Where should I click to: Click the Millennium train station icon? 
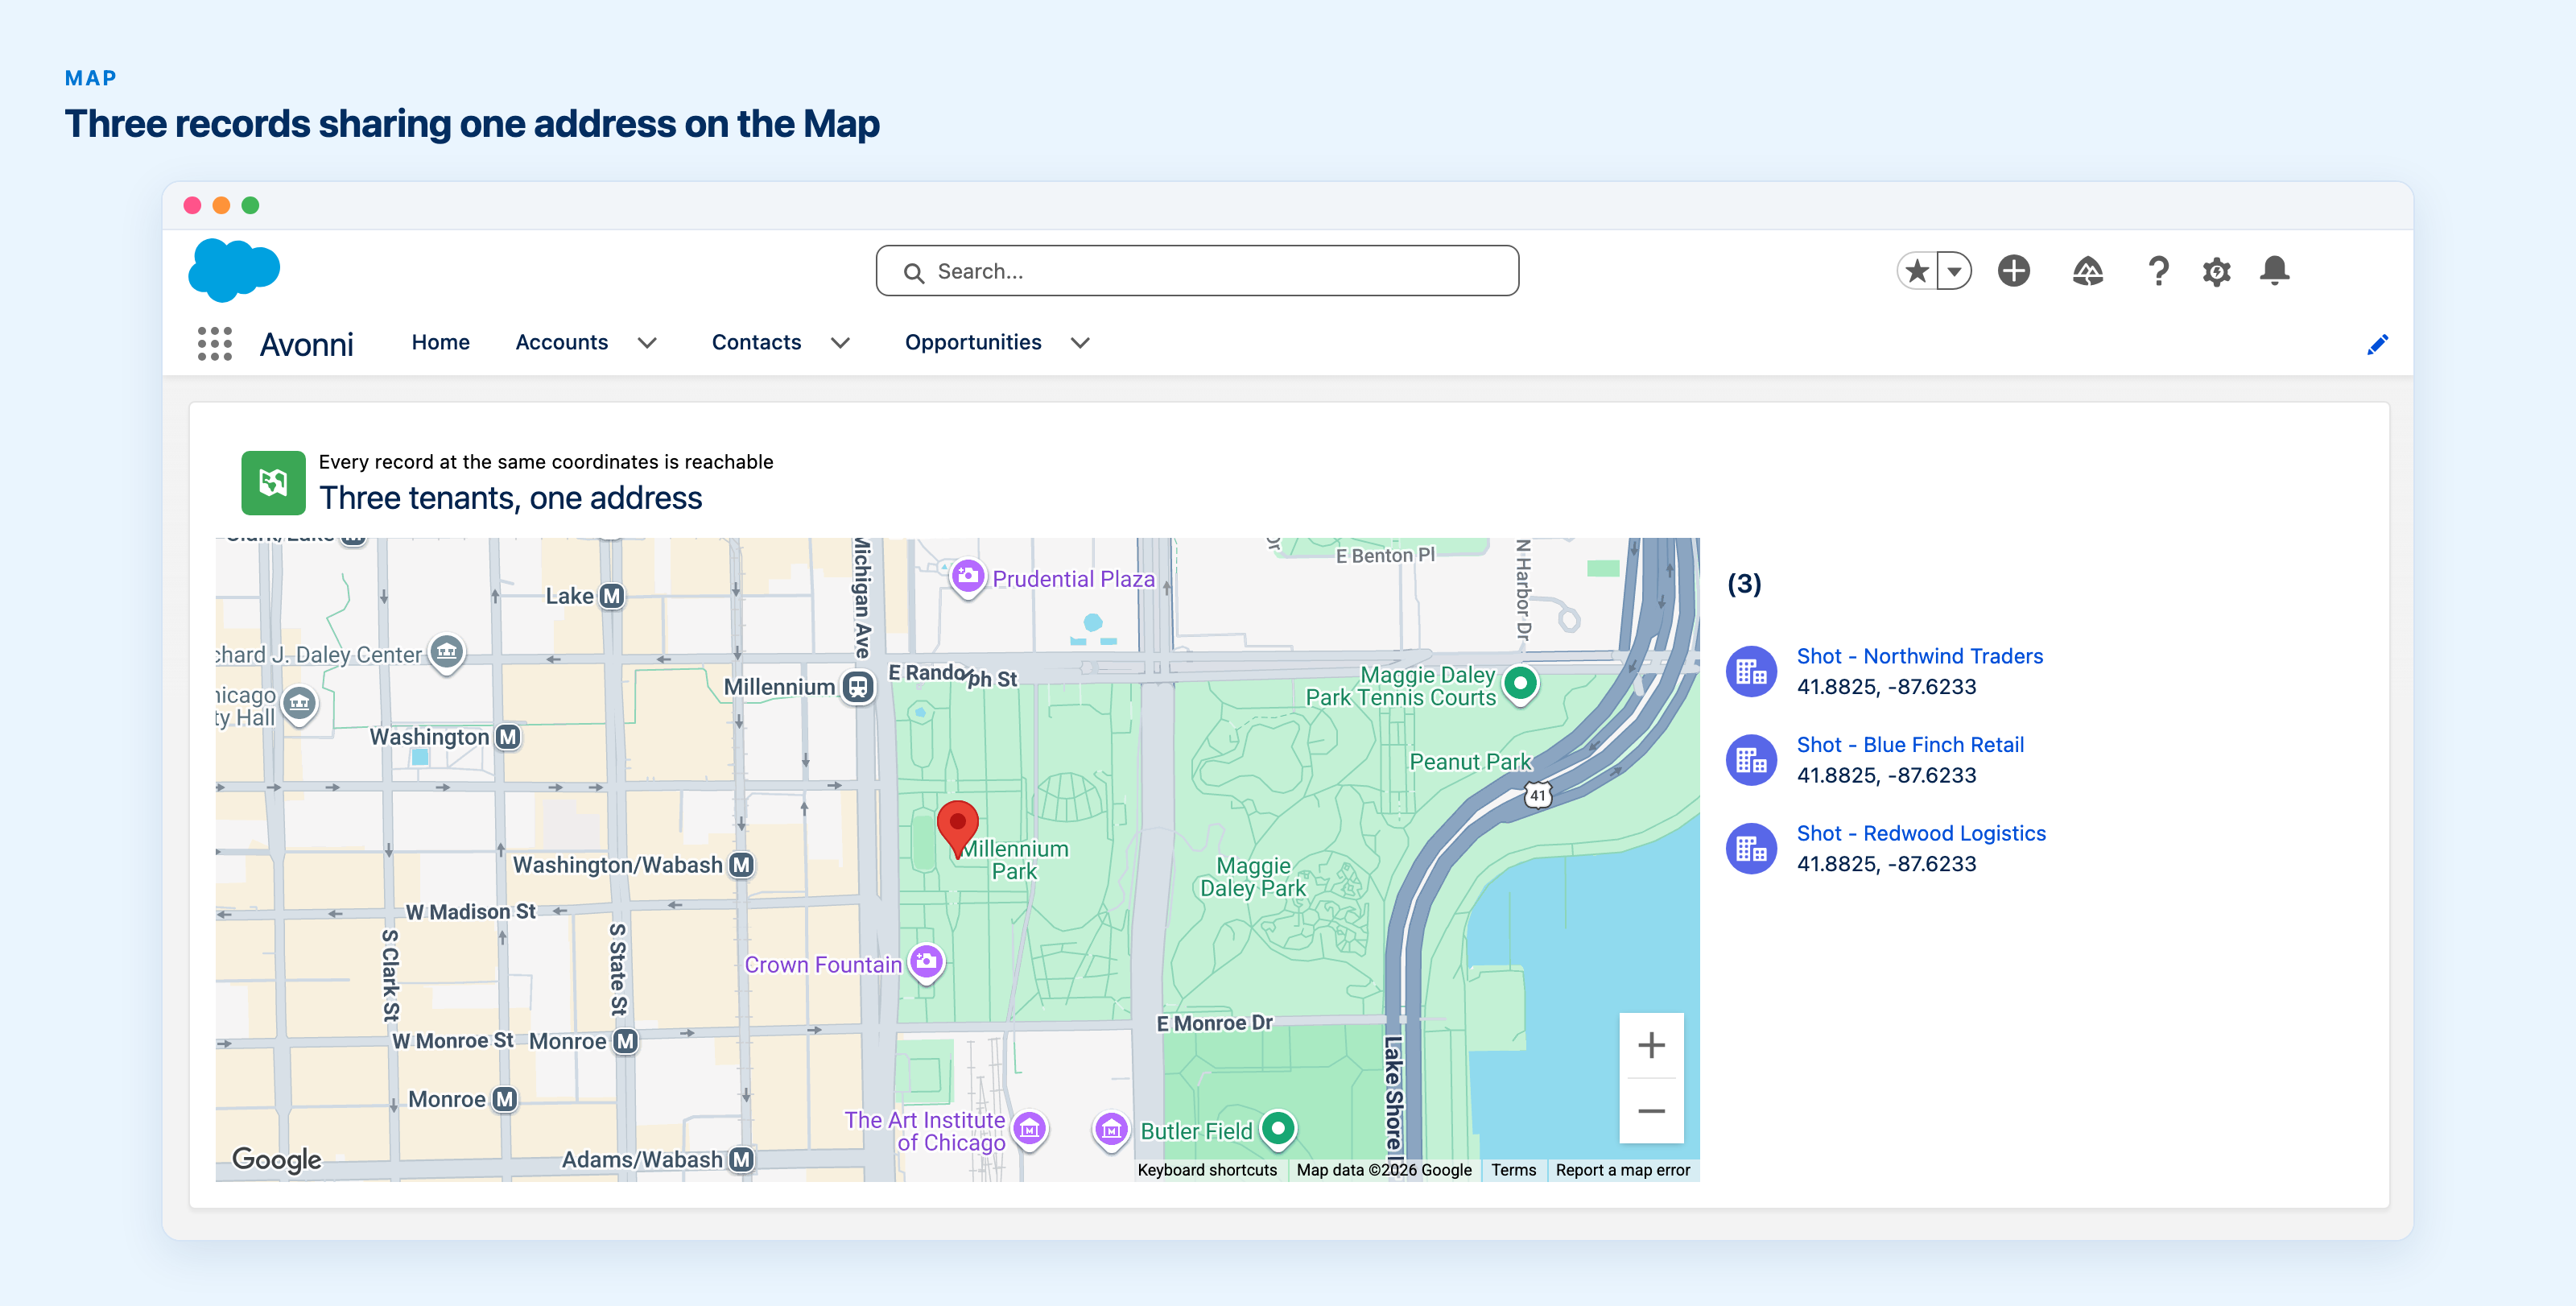(x=857, y=687)
